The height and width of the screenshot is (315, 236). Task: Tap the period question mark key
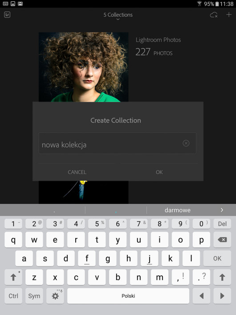tap(201, 277)
